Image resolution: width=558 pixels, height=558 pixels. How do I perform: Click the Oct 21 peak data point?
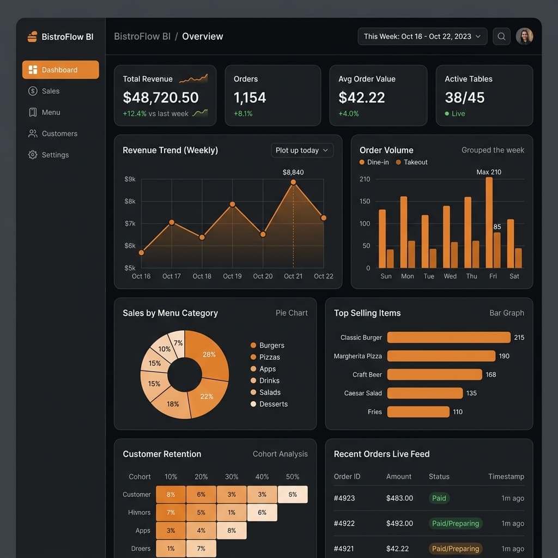coord(293,182)
